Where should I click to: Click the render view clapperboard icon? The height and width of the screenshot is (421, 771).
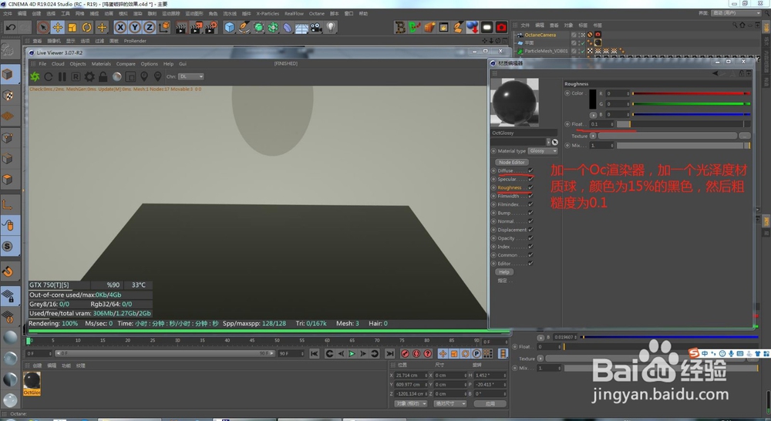181,28
